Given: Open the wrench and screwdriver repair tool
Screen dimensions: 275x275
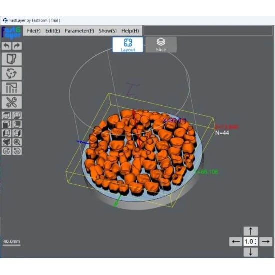Looking at the screenshot, I should pos(12,102).
